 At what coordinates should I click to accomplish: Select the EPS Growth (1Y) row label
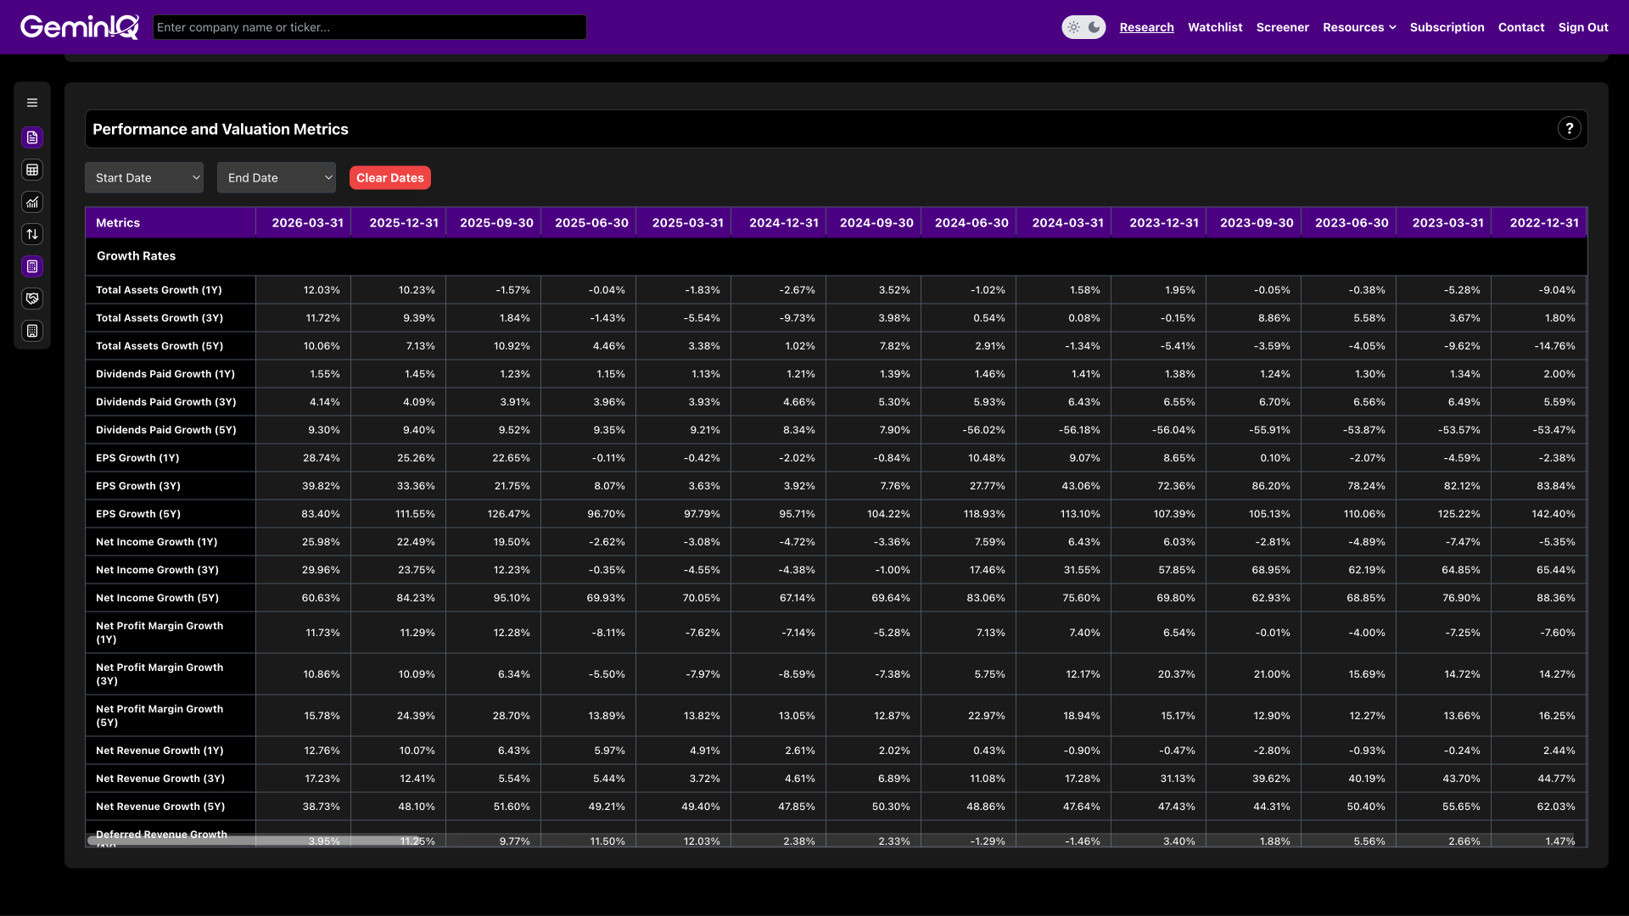(137, 457)
